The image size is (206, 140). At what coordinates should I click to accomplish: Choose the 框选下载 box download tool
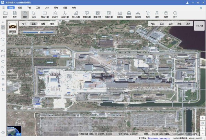click(45, 14)
